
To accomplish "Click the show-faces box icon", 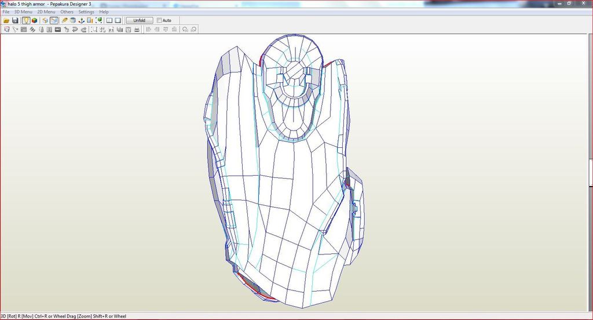I will pyautogui.click(x=45, y=20).
